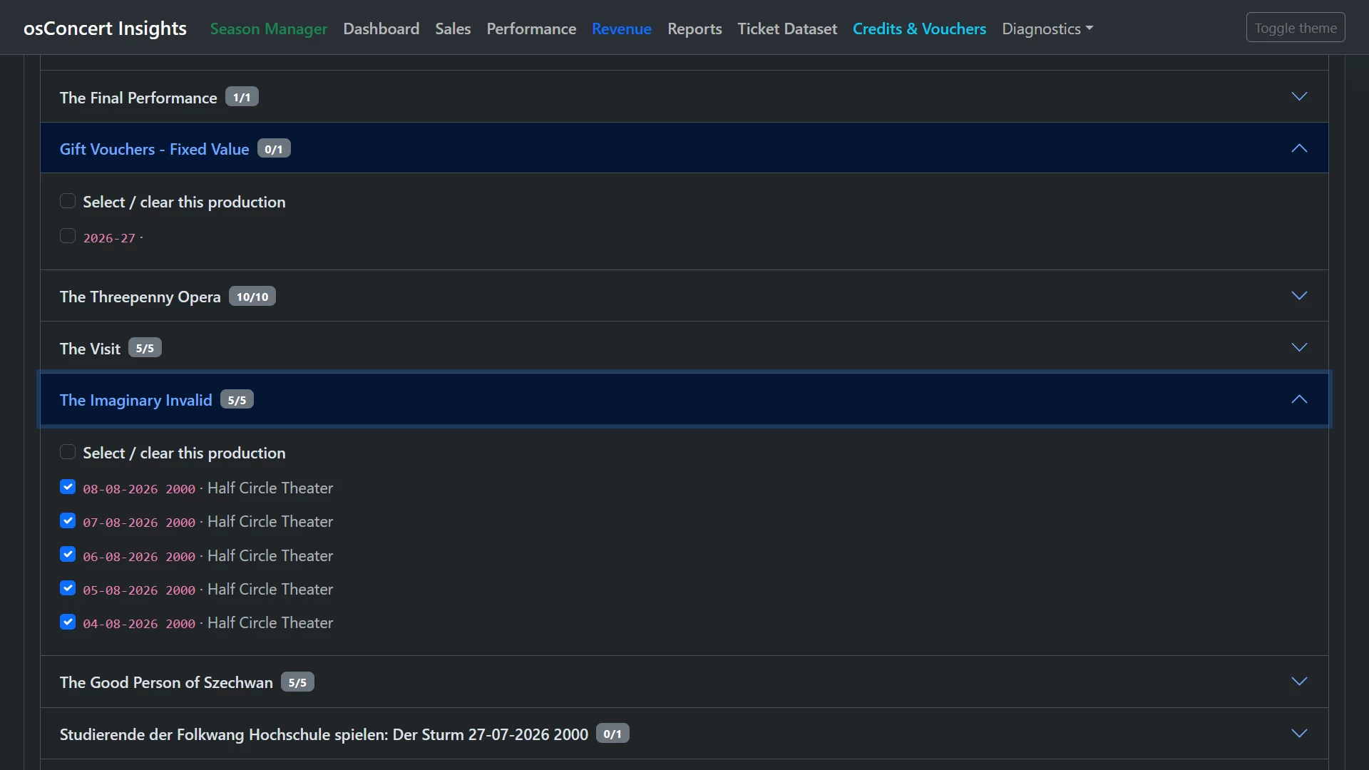Click the 10/10 badge on The Threepenny Opera
This screenshot has width=1369, height=770.
[x=252, y=296]
